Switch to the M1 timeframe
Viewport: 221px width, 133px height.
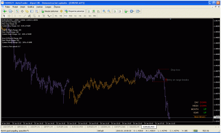pos(56,16)
